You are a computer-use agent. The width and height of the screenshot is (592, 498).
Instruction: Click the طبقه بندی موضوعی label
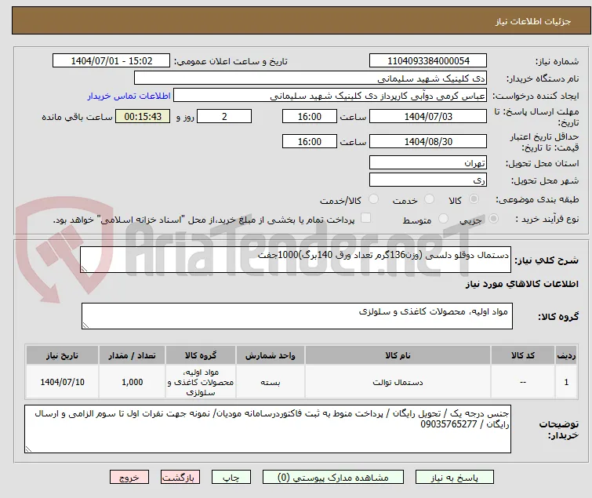[537, 199]
